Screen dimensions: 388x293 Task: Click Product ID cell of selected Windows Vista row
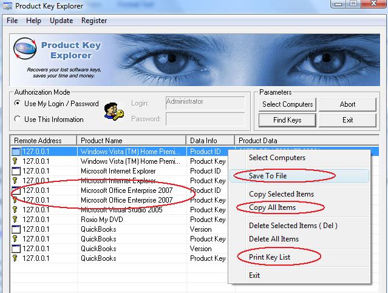(x=205, y=152)
